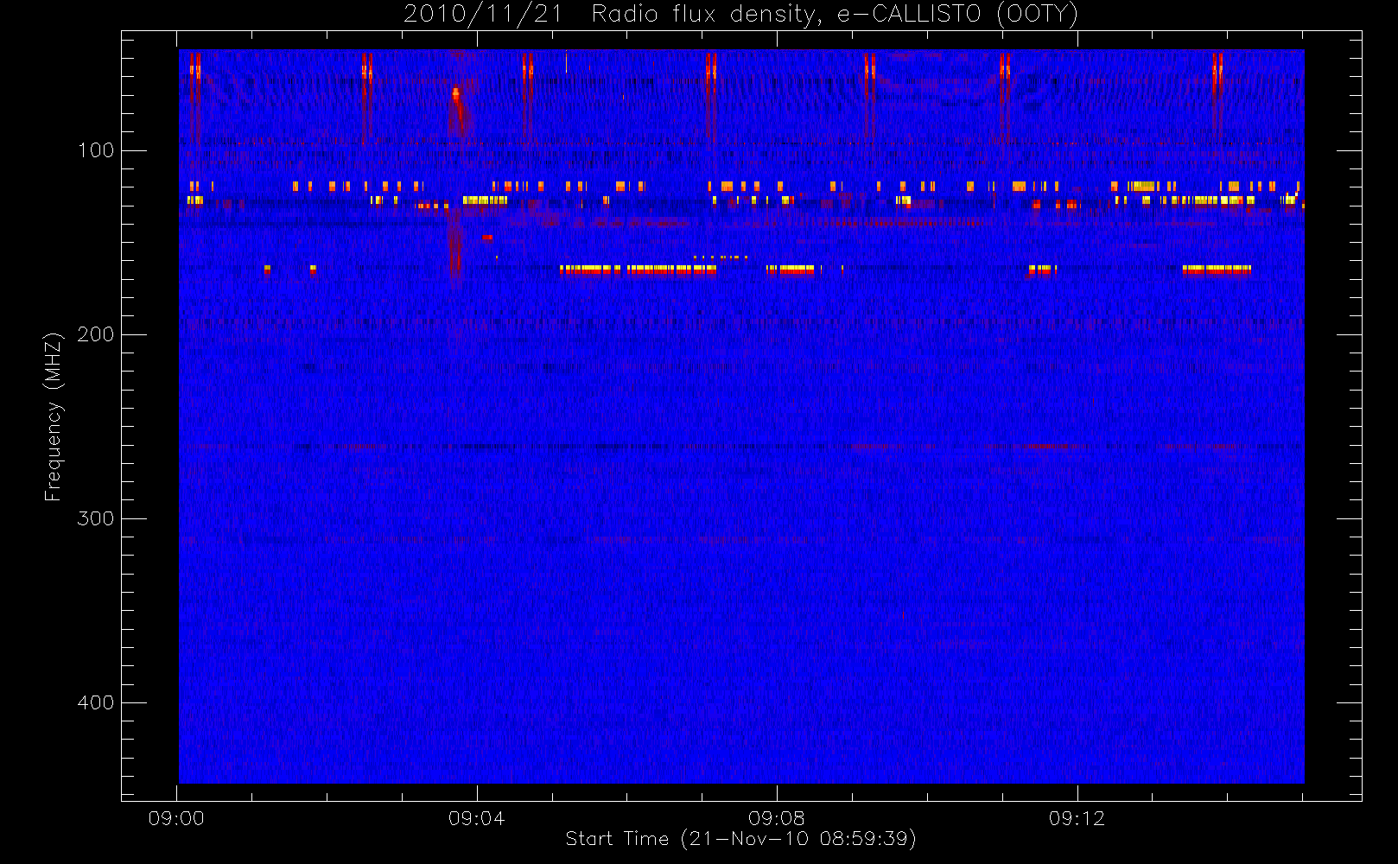Click the 09:04 time tick label
The image size is (1398, 864).
[x=477, y=818]
